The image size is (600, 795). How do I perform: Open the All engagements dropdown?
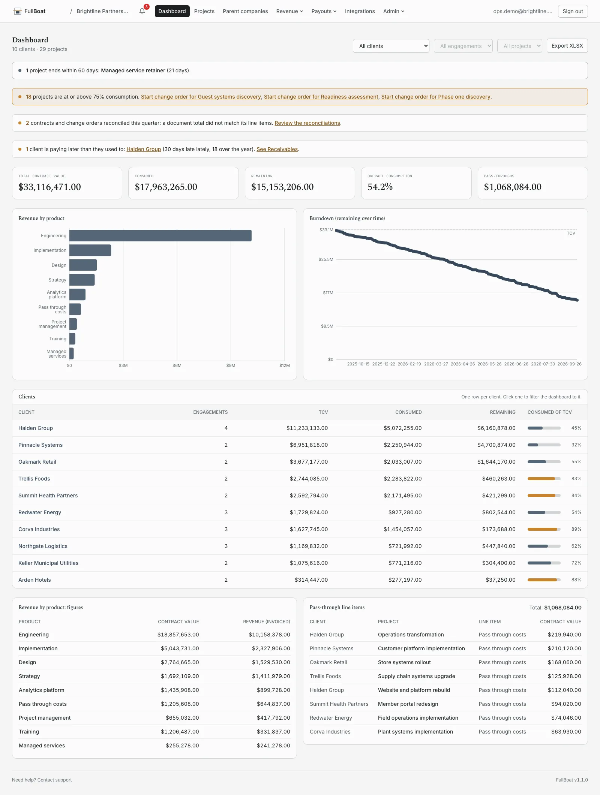point(463,46)
